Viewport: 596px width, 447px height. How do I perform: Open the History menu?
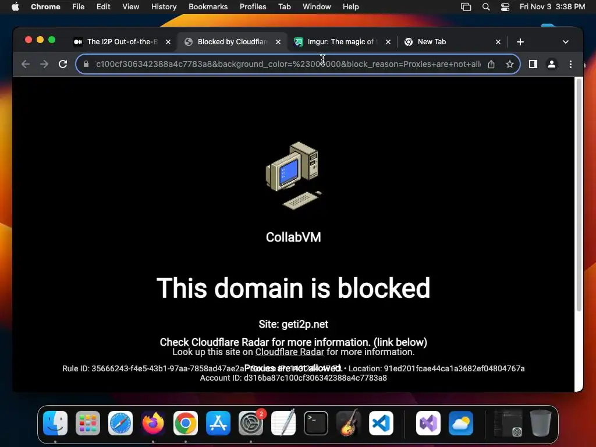(164, 7)
